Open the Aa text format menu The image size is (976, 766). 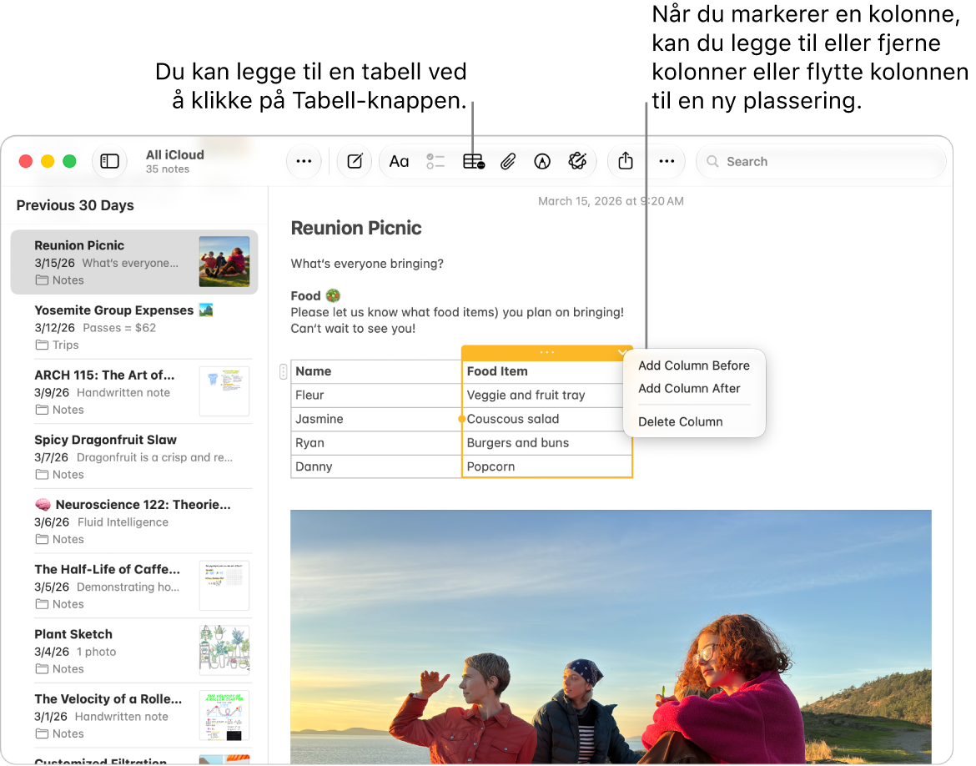(399, 162)
